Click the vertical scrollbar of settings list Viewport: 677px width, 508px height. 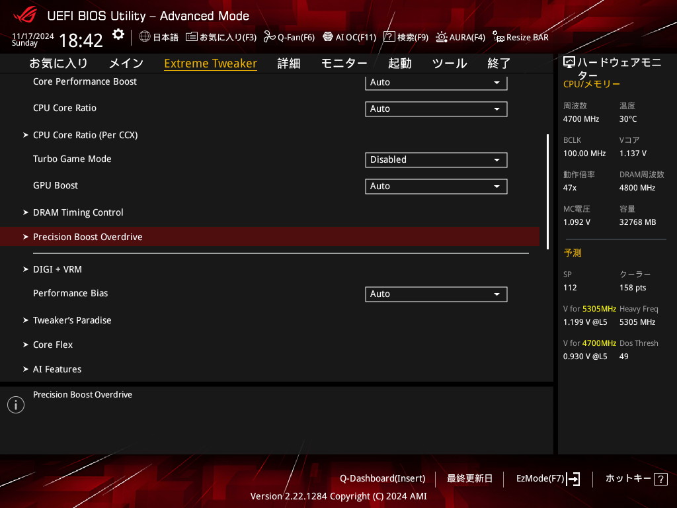click(547, 192)
